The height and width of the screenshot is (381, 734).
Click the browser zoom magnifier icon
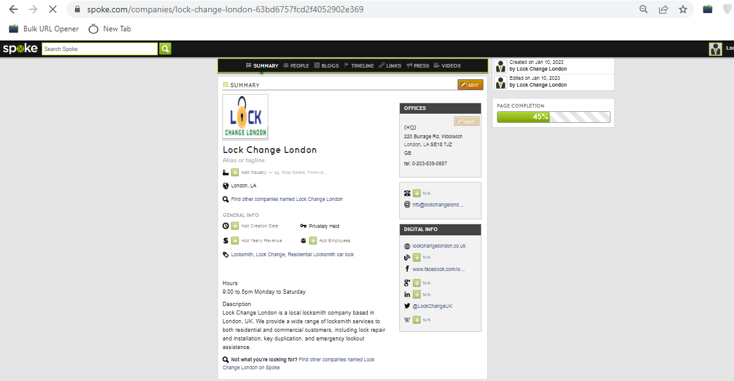click(644, 9)
